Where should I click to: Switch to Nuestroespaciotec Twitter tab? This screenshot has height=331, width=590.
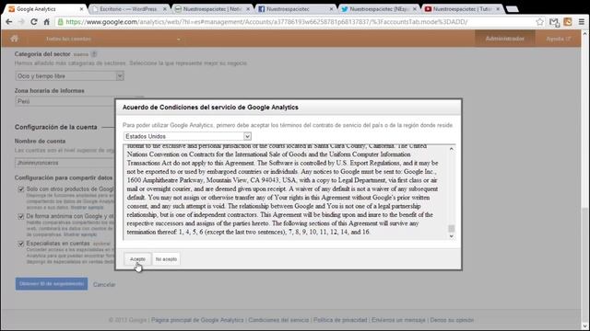click(x=379, y=8)
